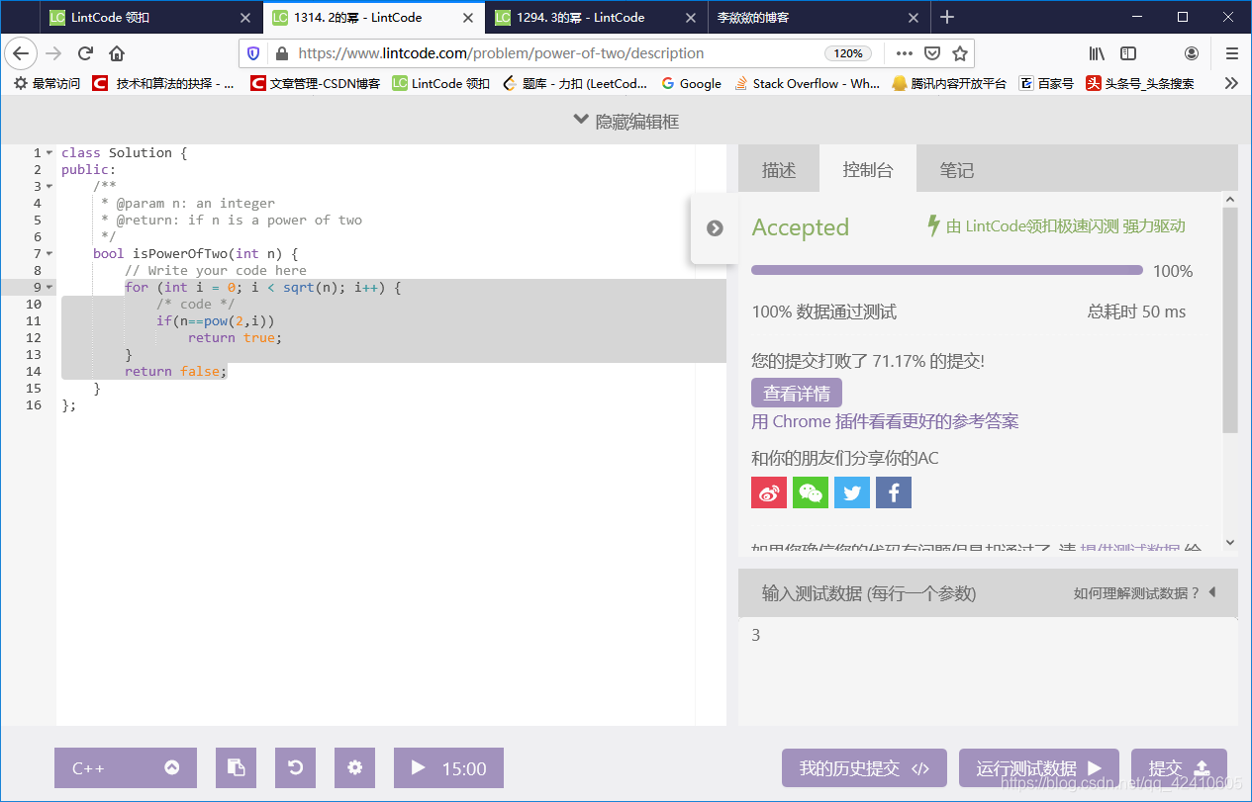This screenshot has width=1252, height=802.
Task: Click the 查看详情 button
Action: tap(796, 393)
